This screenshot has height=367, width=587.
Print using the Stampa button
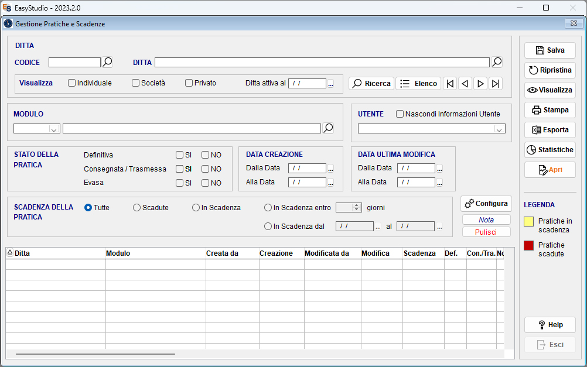point(550,110)
